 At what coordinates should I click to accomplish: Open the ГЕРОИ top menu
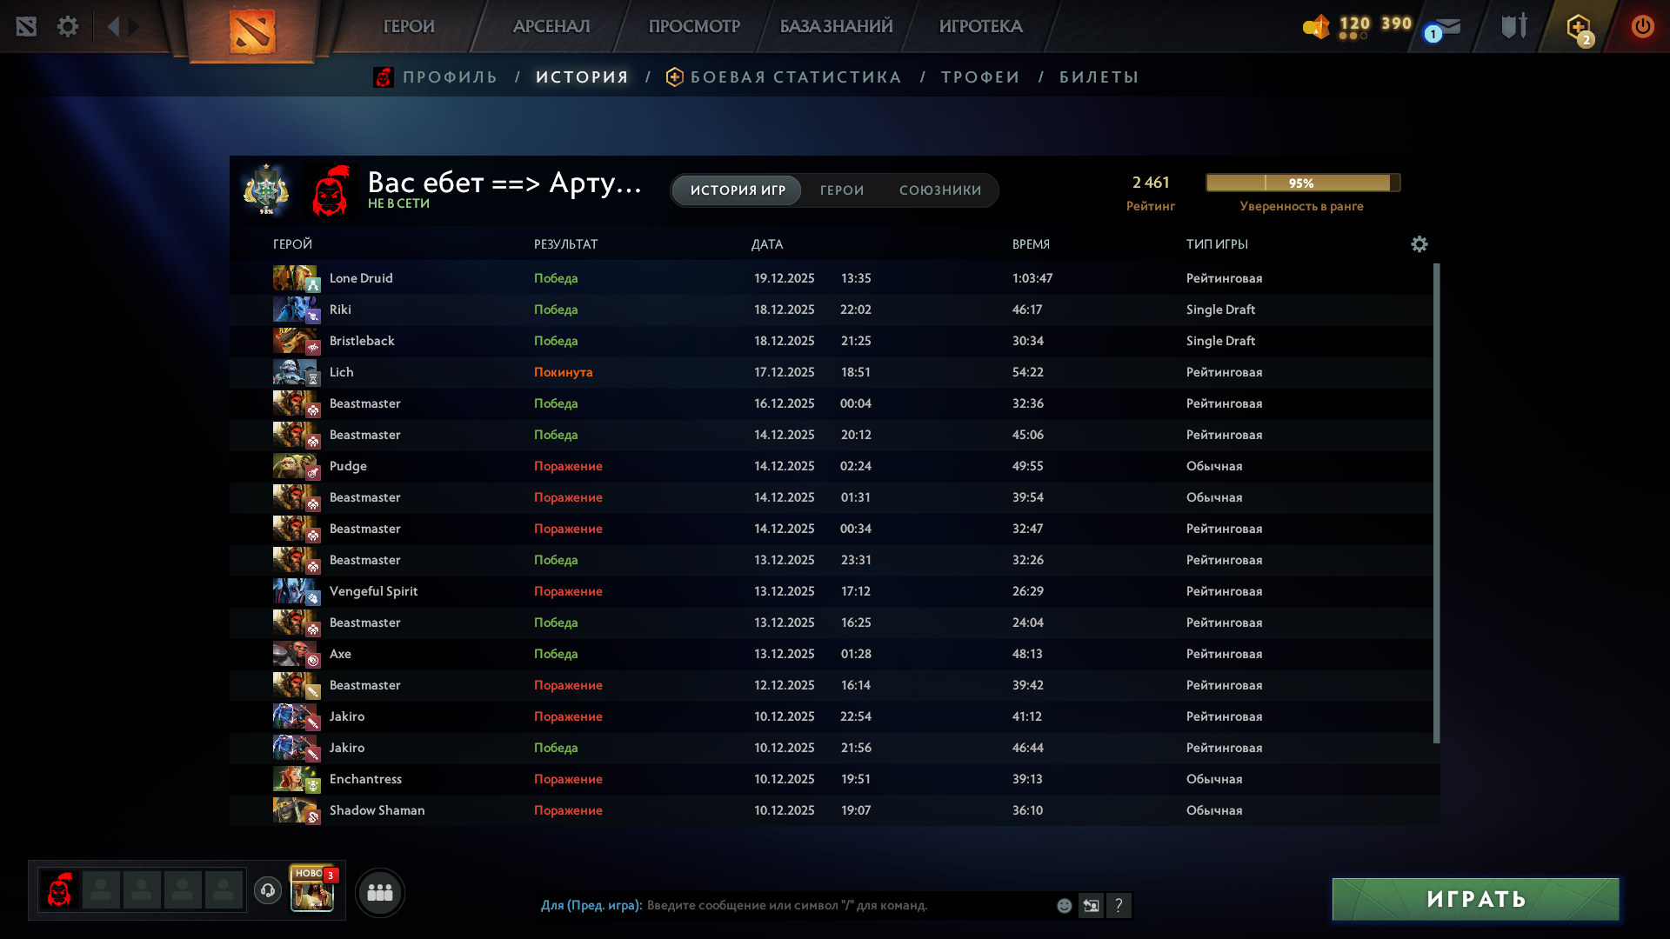tap(409, 26)
